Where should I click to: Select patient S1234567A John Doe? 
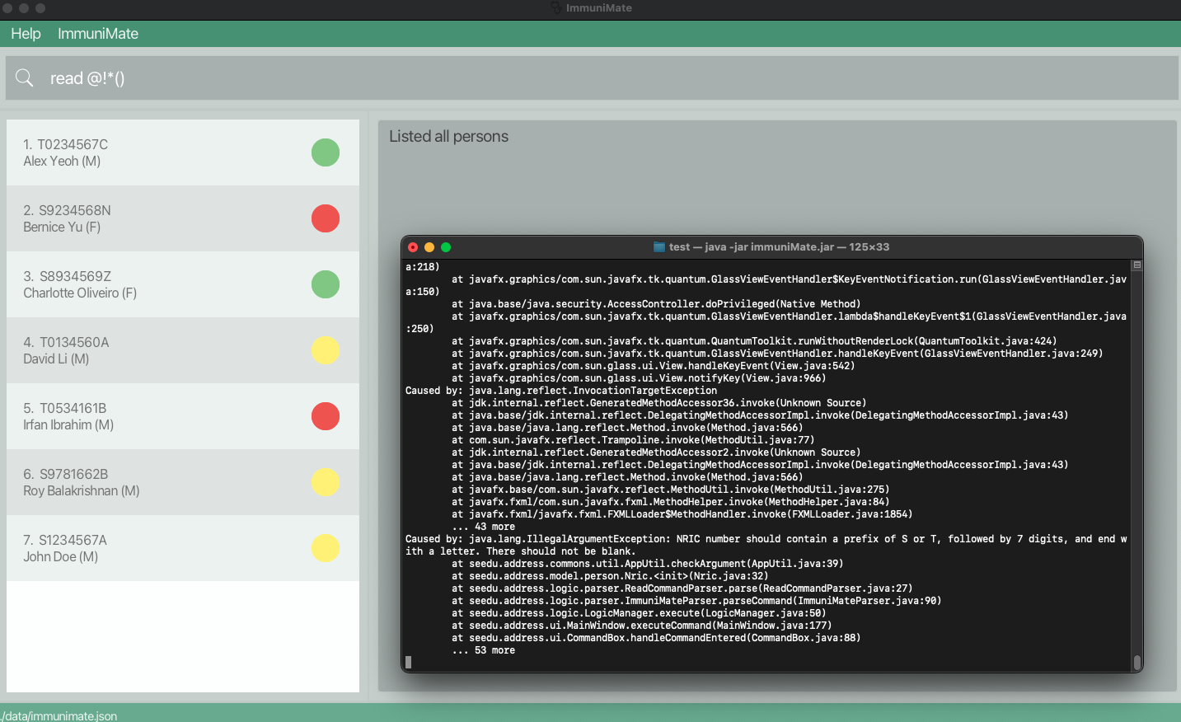click(183, 548)
